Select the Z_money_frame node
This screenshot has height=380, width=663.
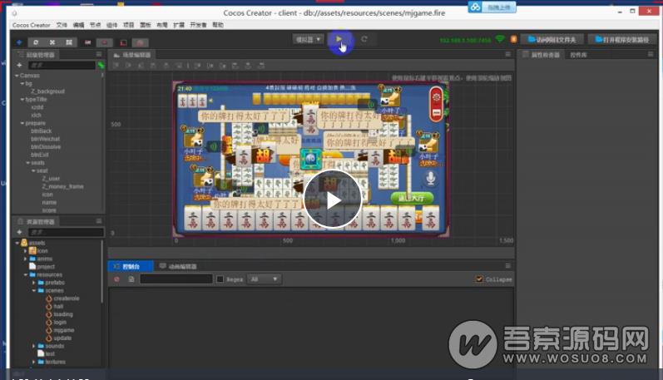click(62, 186)
